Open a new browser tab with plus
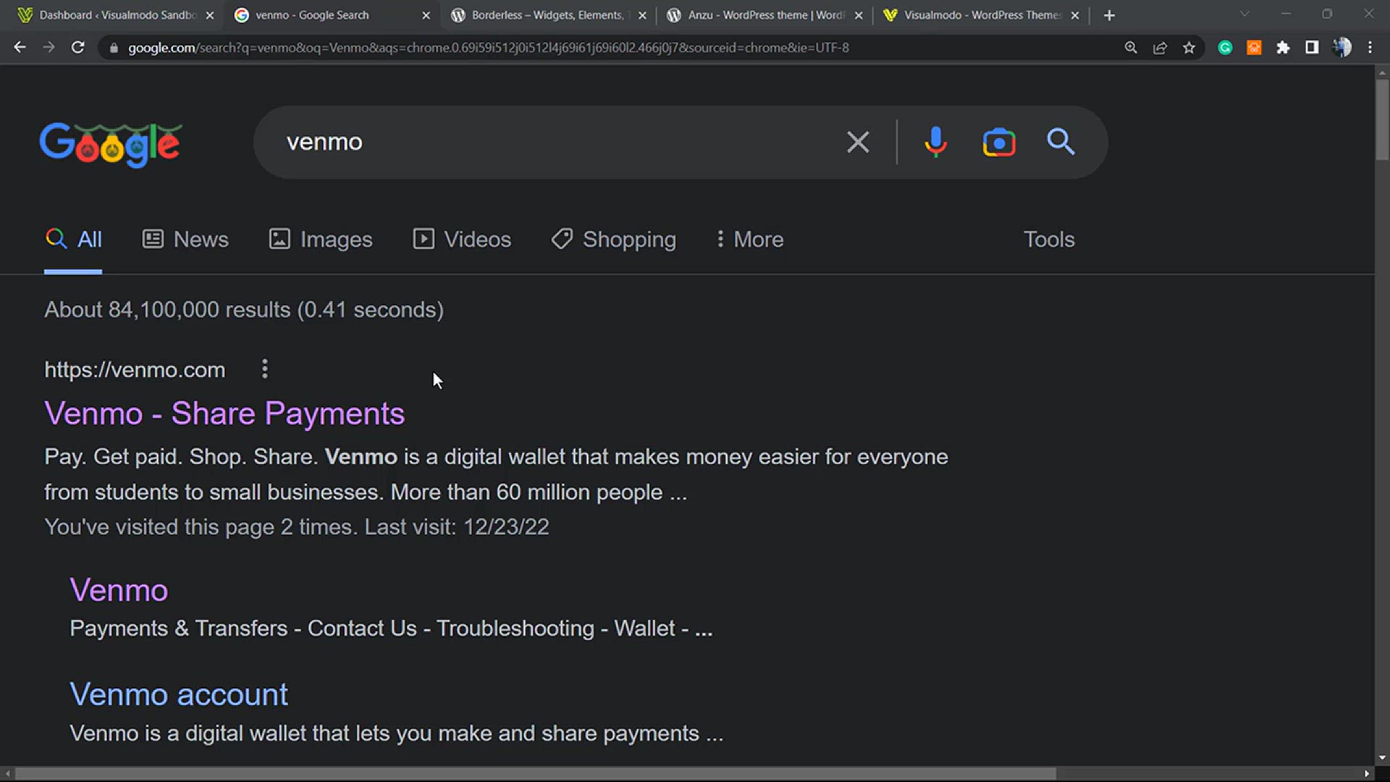The height and width of the screenshot is (782, 1390). 1109,15
